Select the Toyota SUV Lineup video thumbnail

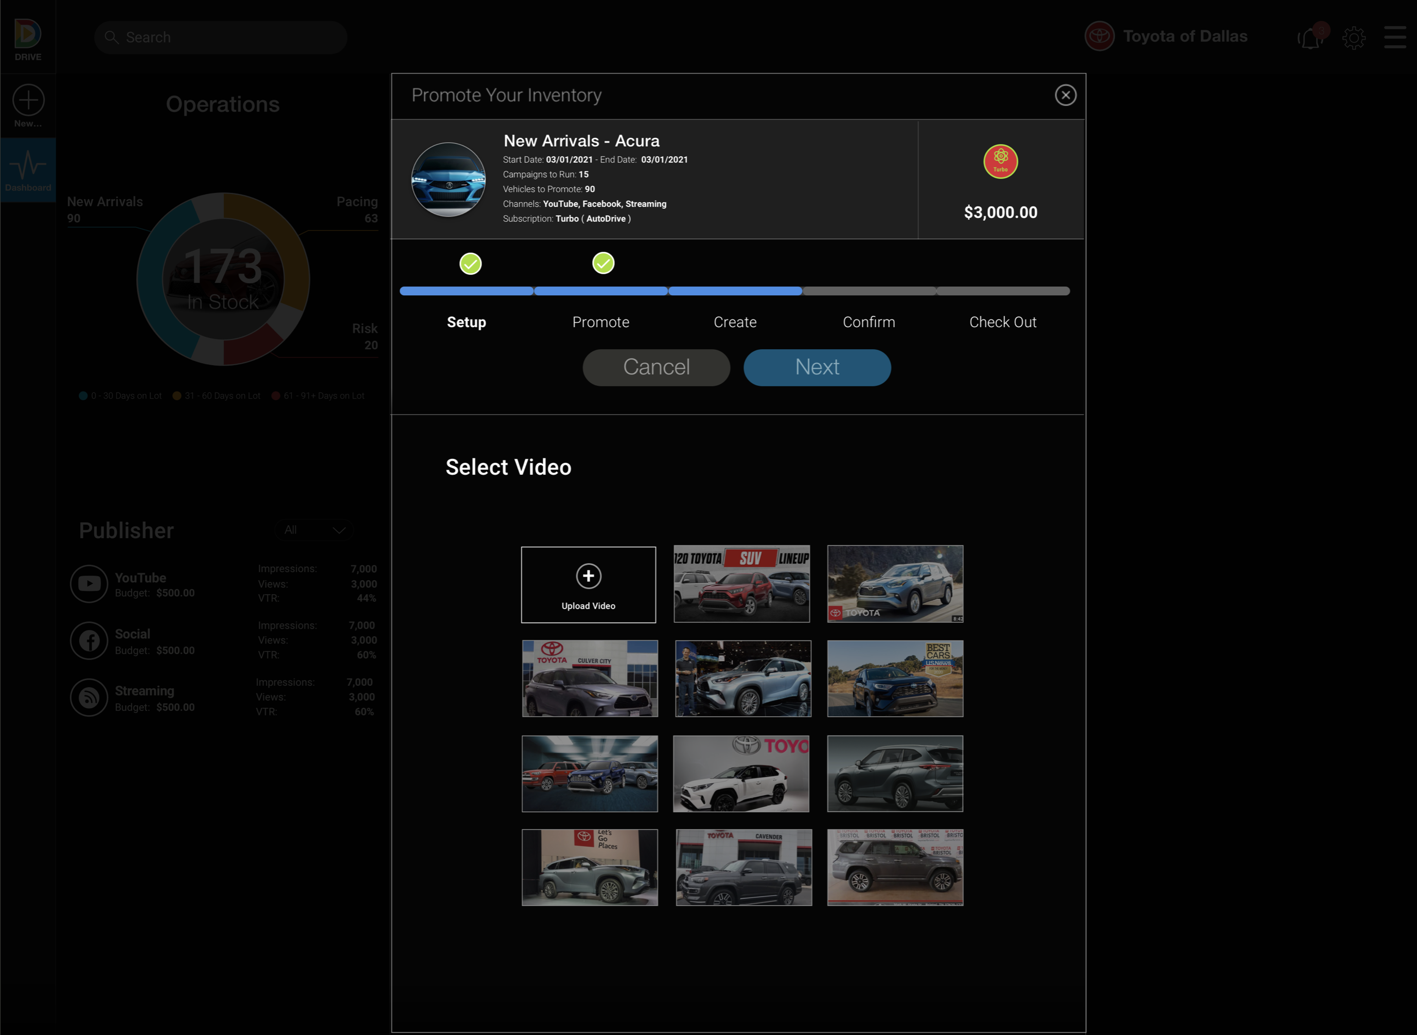tap(741, 584)
